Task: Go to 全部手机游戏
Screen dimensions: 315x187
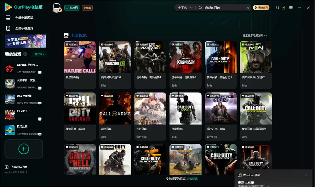Action: click(20, 28)
